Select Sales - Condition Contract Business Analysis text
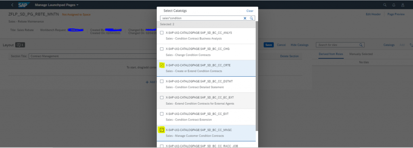The image size is (413, 148). tap(194, 39)
